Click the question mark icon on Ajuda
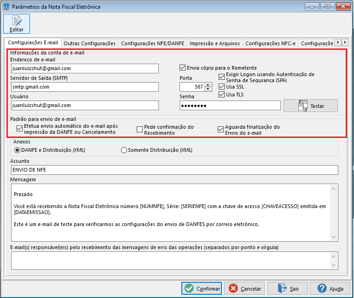Screen dimensions: 354x298 322,288
